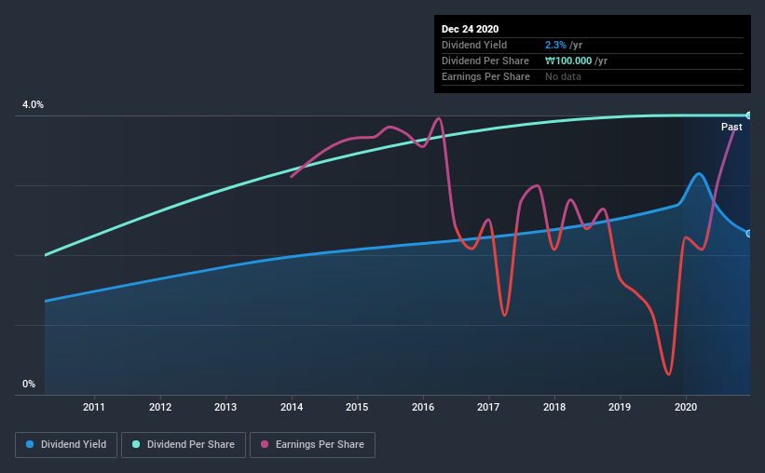
Task: Click the pink Earnings Per Share legend dot
Action: coord(265,444)
